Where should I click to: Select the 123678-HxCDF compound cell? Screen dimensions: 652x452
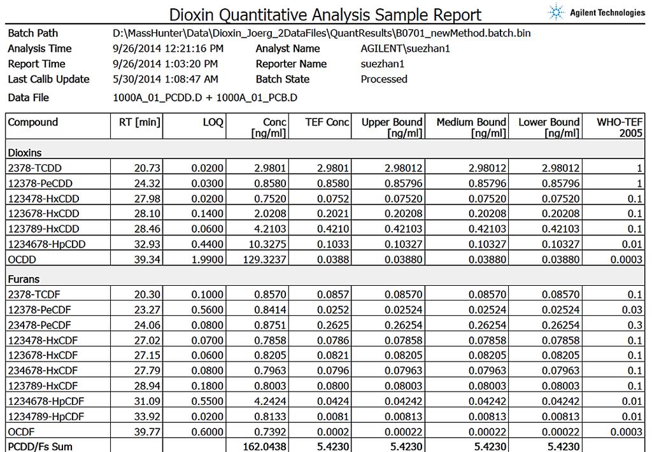click(x=58, y=355)
